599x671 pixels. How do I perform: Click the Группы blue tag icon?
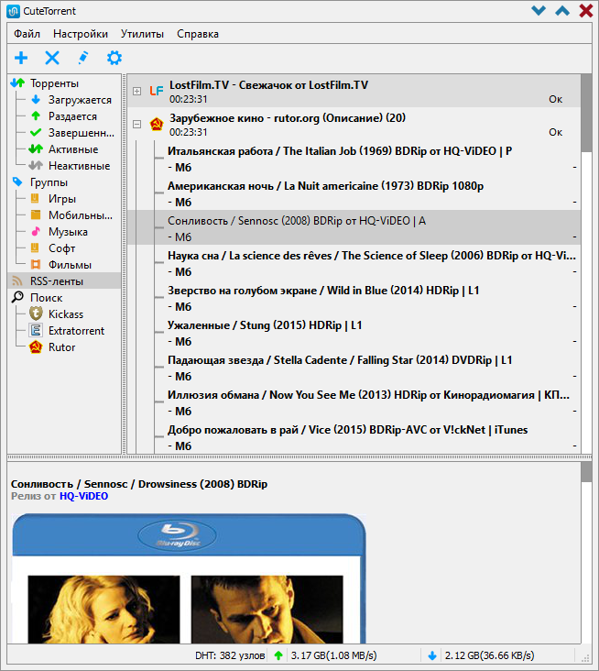[17, 181]
